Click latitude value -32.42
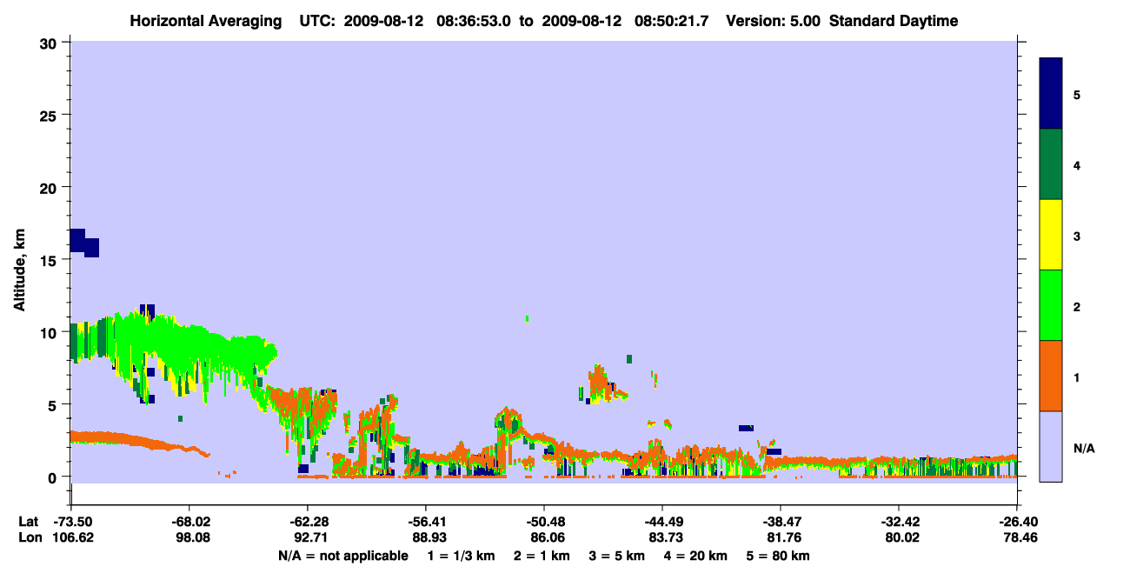Image resolution: width=1130 pixels, height=580 pixels. [898, 522]
